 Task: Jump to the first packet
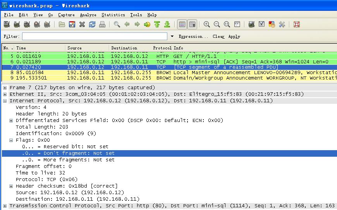click(x=157, y=24)
